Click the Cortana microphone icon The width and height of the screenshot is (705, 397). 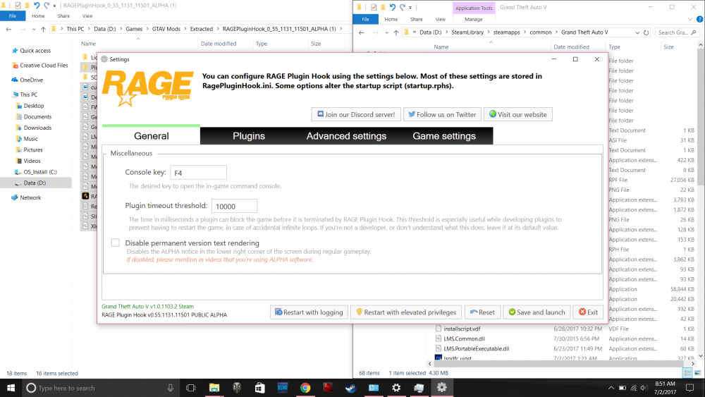[171, 388]
